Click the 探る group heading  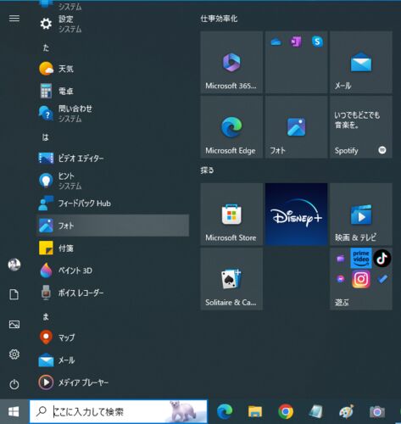click(207, 170)
